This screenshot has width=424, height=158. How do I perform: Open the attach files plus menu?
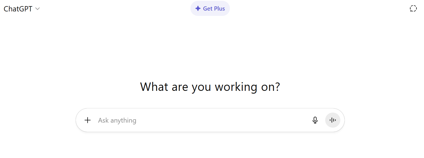[x=88, y=120]
